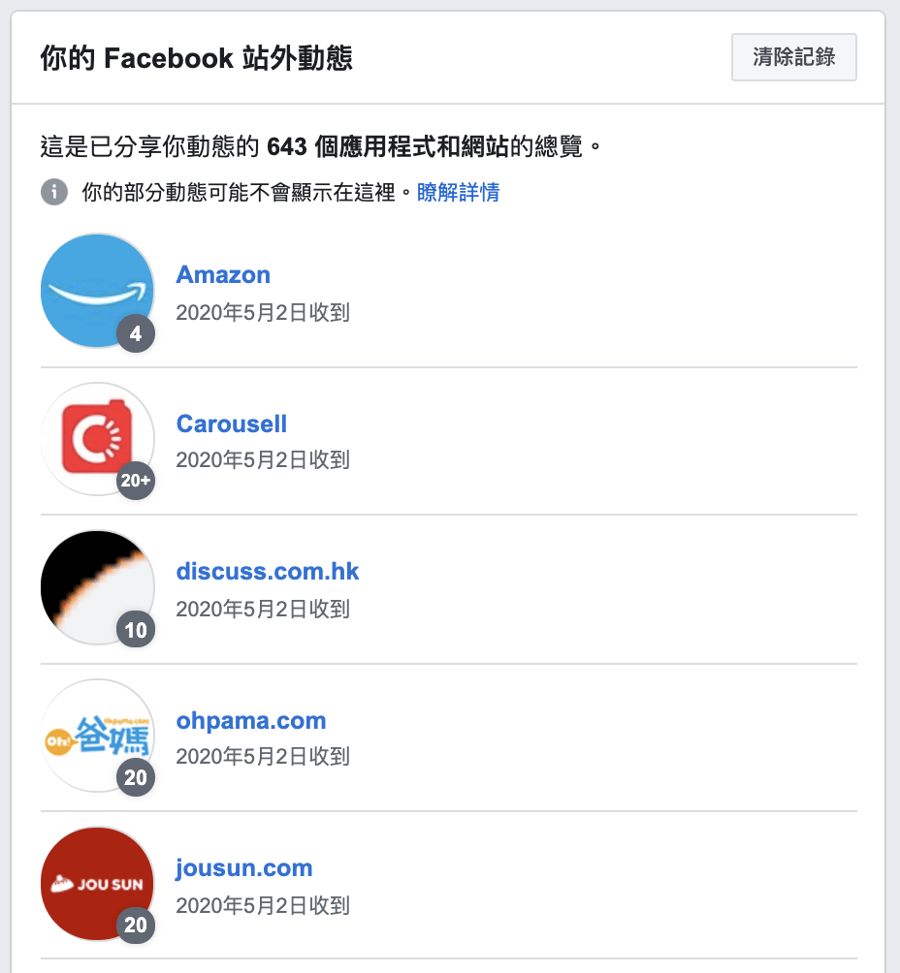Open the jousun.com entry link
The image size is (900, 973).
244,868
